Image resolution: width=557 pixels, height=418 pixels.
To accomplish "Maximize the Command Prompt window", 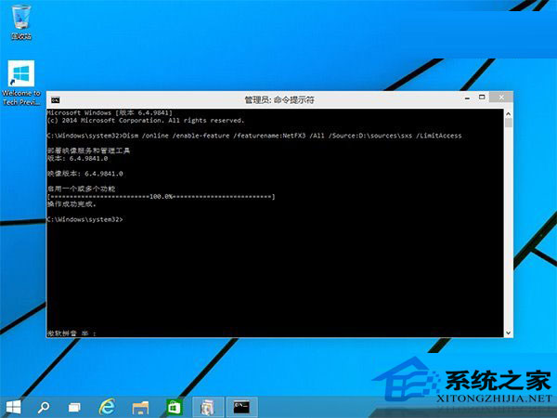I will [x=482, y=98].
